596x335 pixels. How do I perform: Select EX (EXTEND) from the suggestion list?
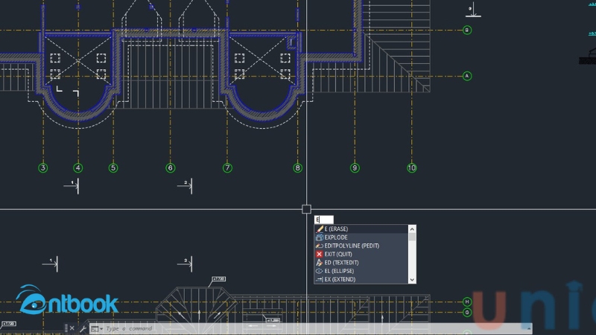pyautogui.click(x=361, y=279)
